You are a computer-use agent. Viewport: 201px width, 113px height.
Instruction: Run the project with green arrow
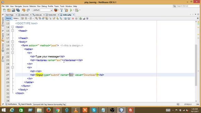click(x=71, y=10)
